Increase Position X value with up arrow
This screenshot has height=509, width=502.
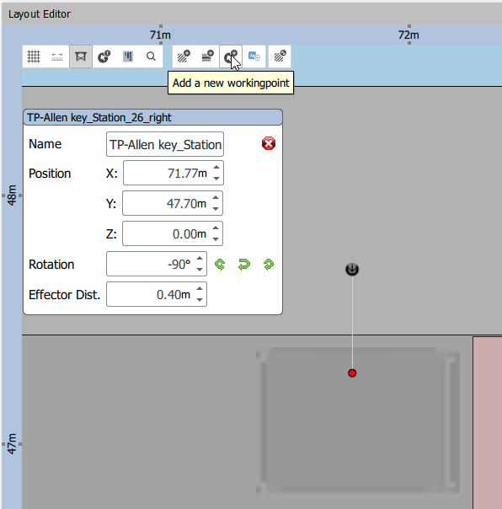(x=216, y=168)
